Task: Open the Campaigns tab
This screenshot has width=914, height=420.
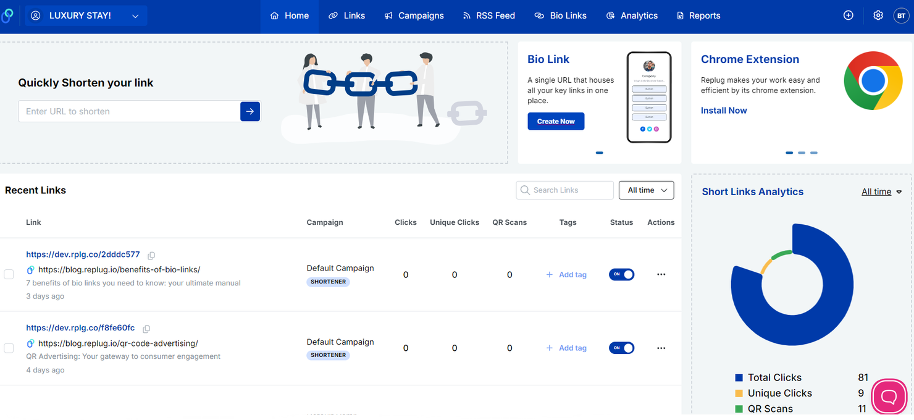Action: coord(414,15)
